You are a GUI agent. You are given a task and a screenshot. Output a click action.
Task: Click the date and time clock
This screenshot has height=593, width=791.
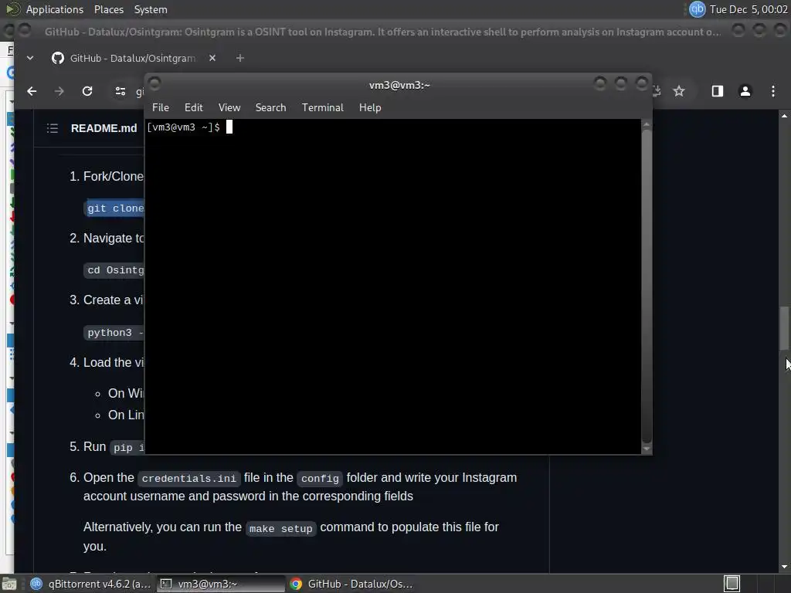[x=748, y=9]
